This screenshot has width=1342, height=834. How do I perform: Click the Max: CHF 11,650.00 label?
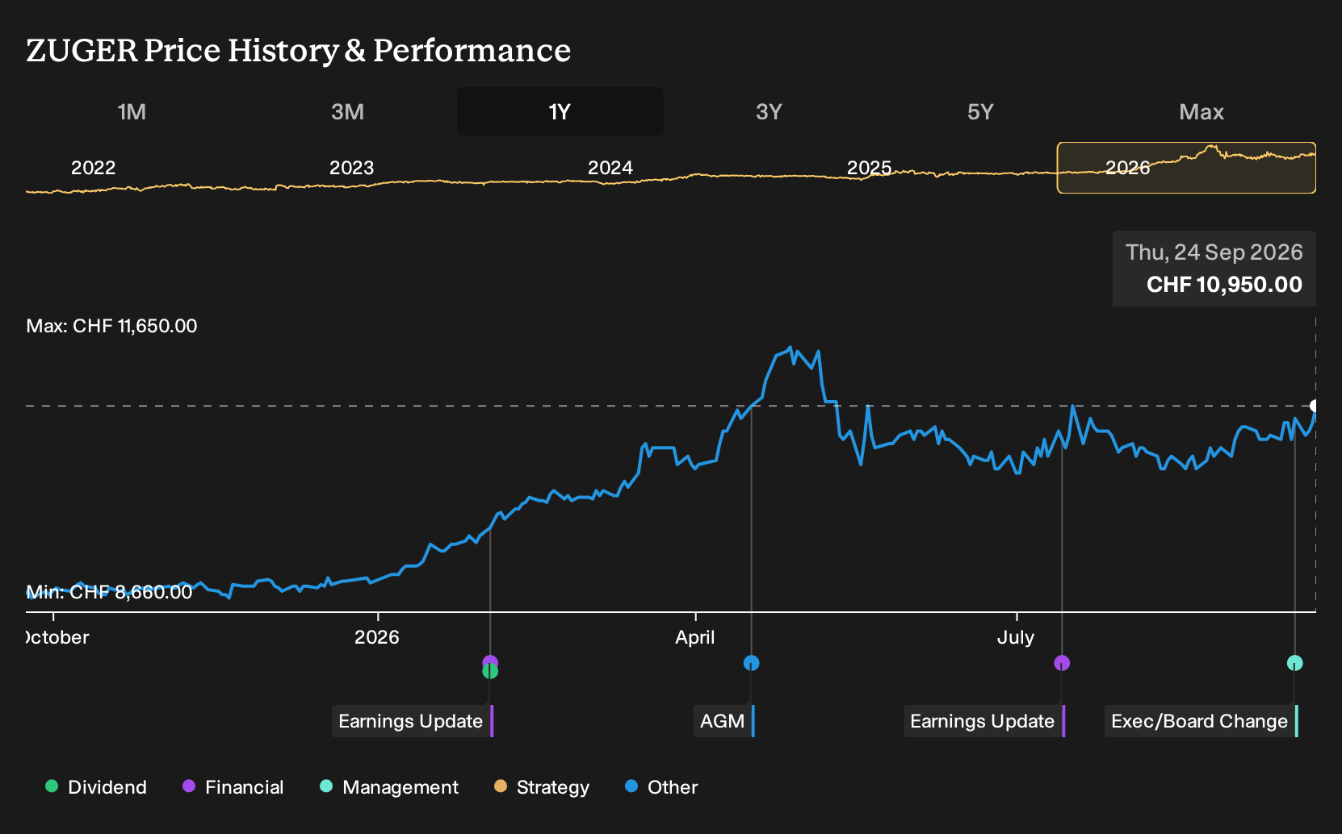coord(112,326)
